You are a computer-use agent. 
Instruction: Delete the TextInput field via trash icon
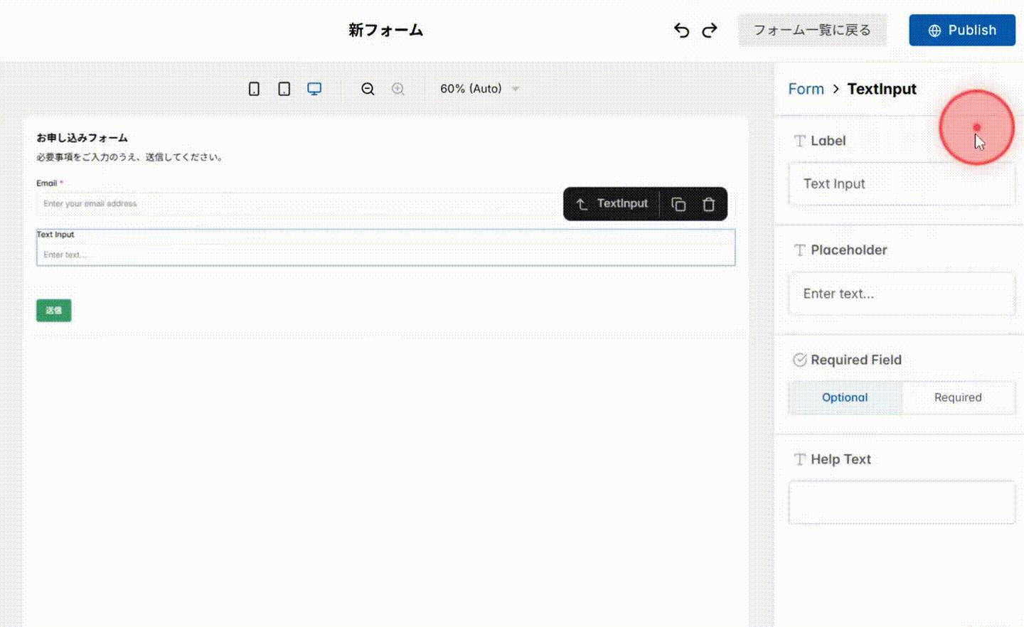708,204
